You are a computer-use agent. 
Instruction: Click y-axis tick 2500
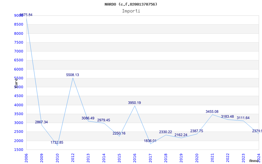(x=19, y=132)
